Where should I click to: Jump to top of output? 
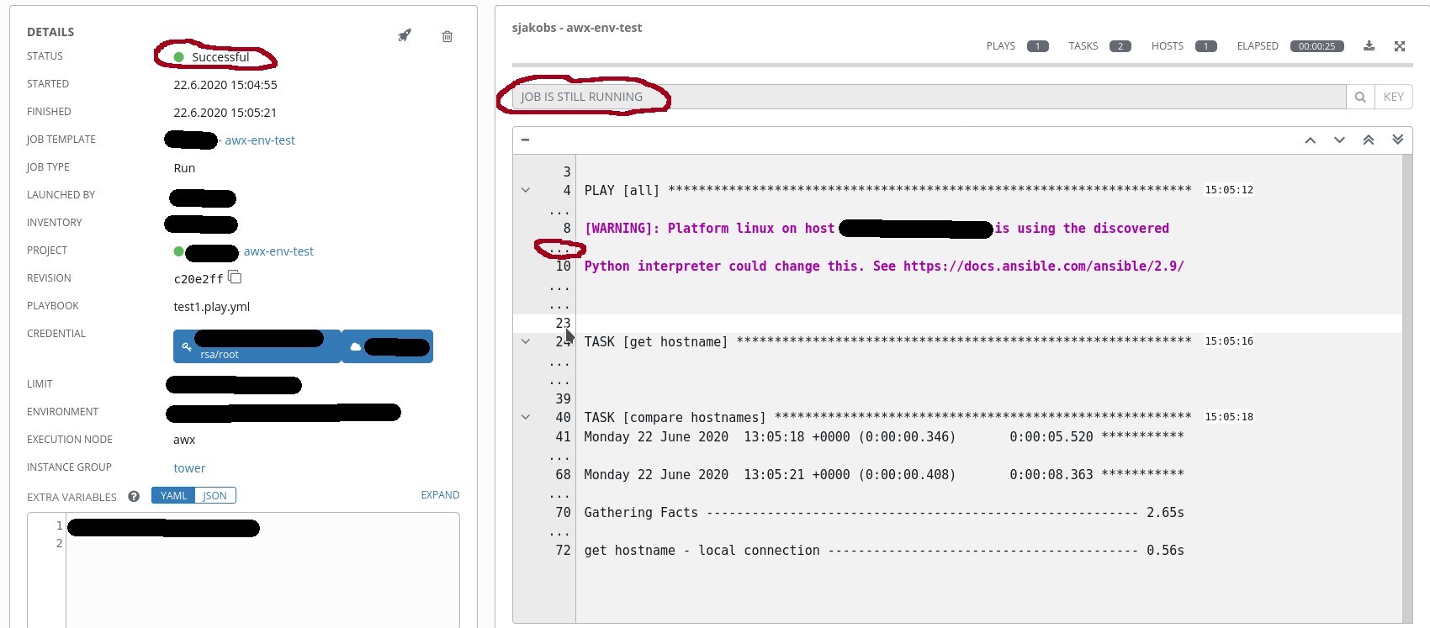[x=1369, y=140]
